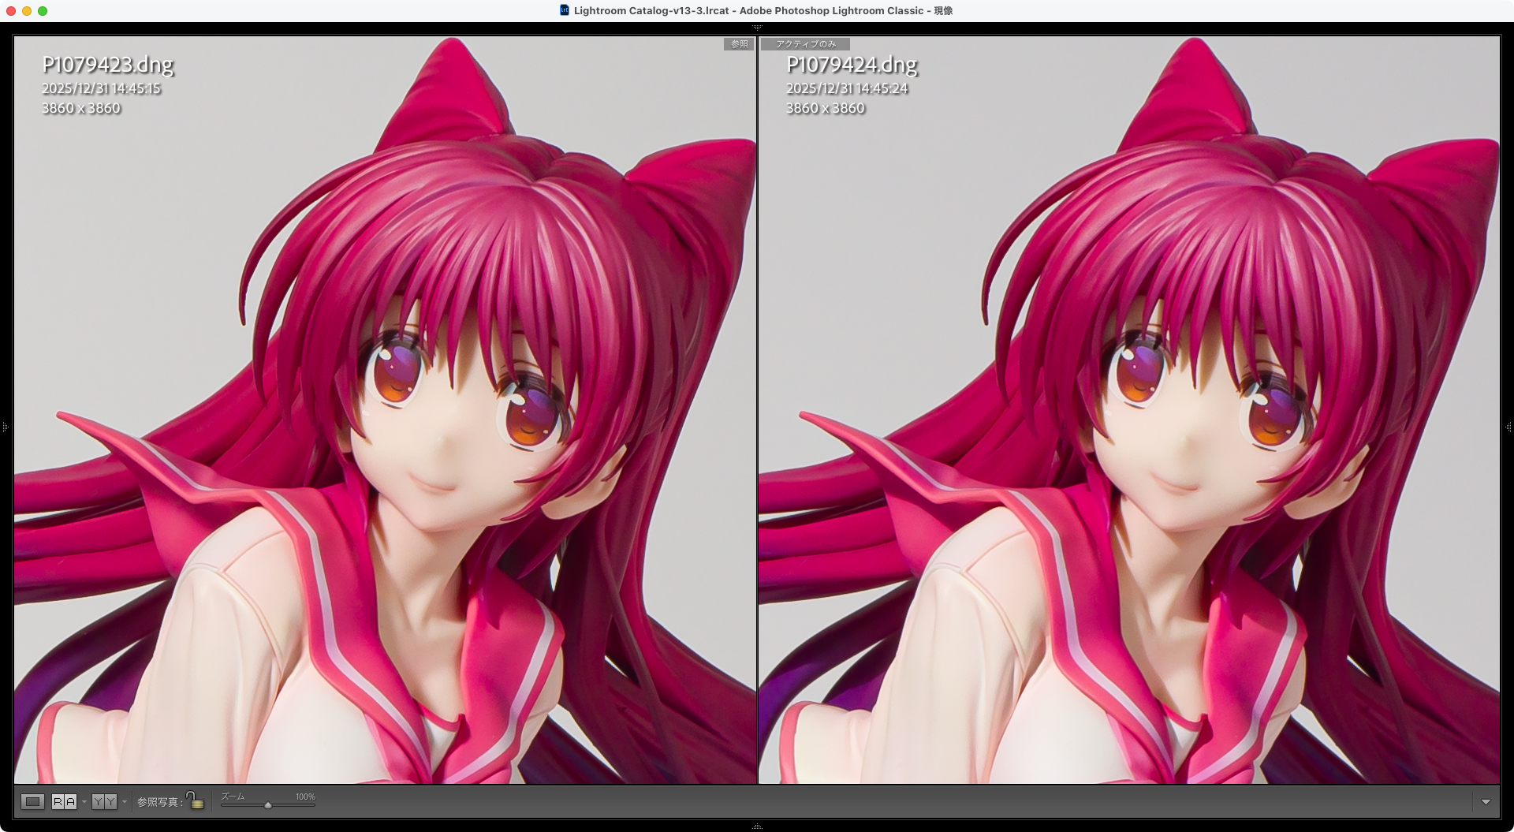Select the reference photo P1079423.dng image
This screenshot has height=832, width=1514.
(385, 410)
